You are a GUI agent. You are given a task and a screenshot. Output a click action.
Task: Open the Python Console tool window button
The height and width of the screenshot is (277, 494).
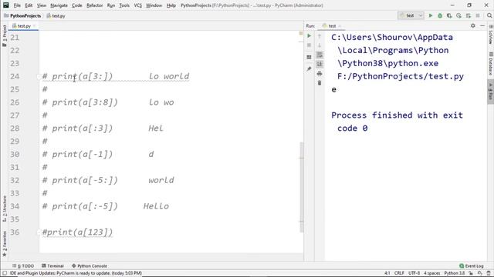pos(90,265)
